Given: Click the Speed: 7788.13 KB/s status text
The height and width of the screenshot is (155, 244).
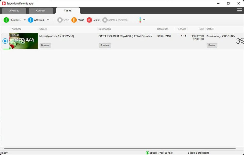Looking at the screenshot, I should [x=161, y=153].
